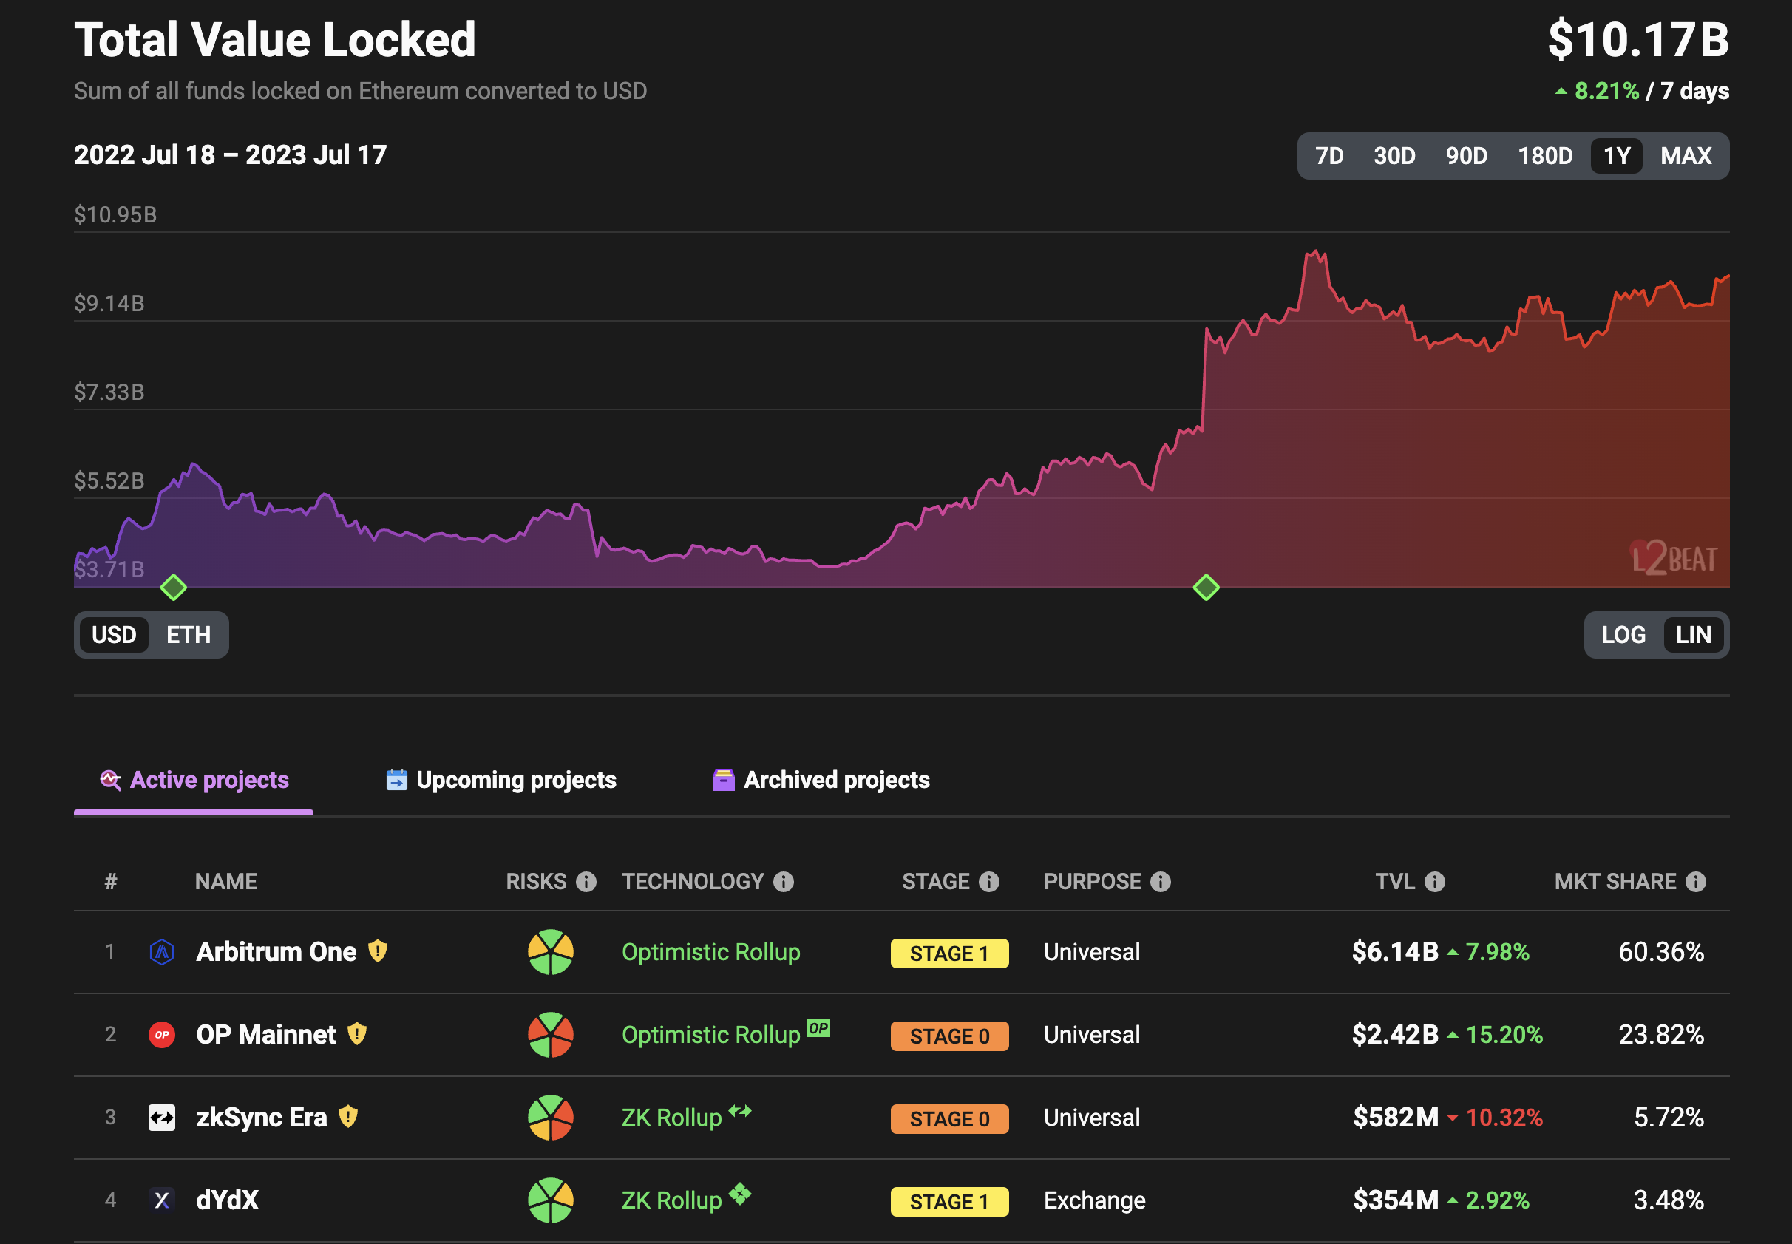Click the $6.14B TVL value
This screenshot has width=1792, height=1244.
point(1395,952)
